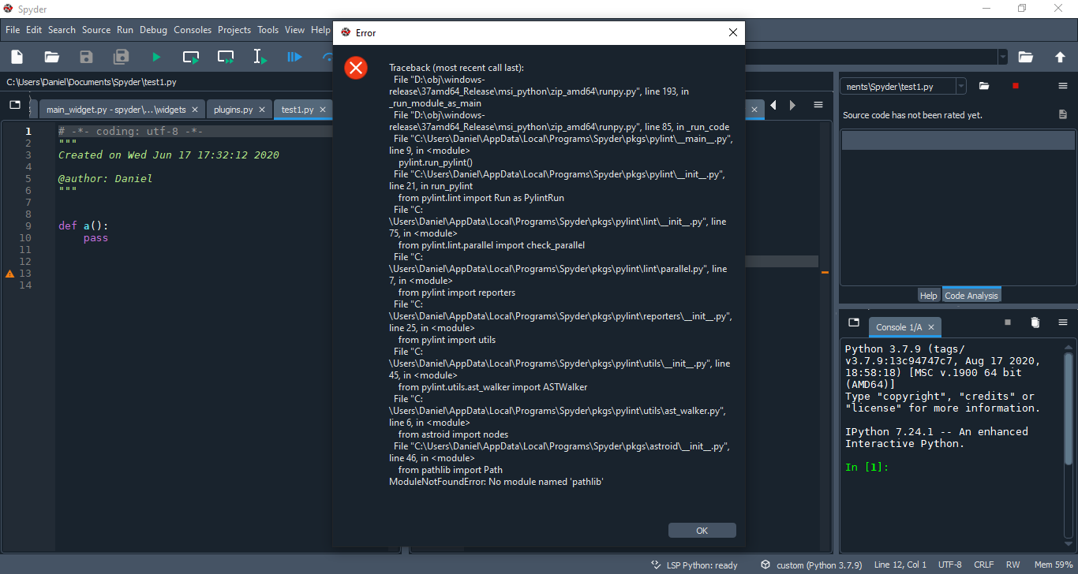Screen dimensions: 1078x574
Task: Dismiss the error dialog with OK
Action: click(x=702, y=529)
